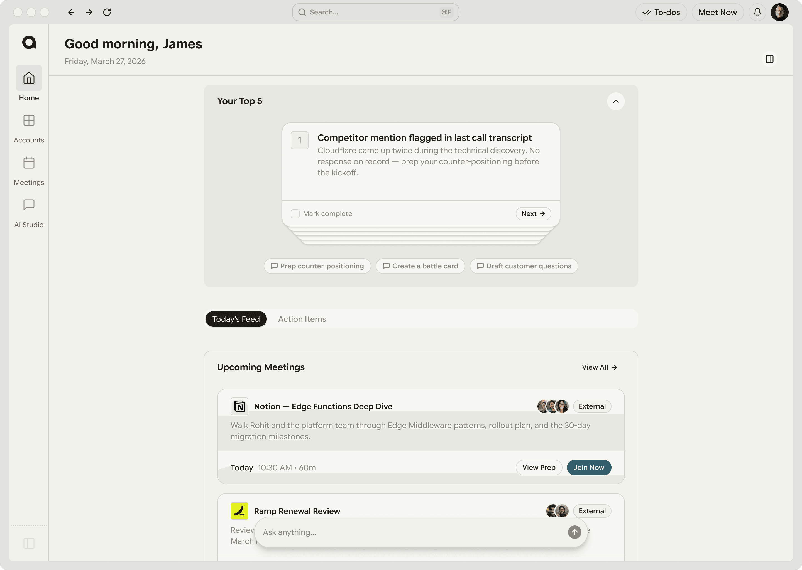
Task: Check Mark complete on the competitor mention card
Action: tap(295, 213)
